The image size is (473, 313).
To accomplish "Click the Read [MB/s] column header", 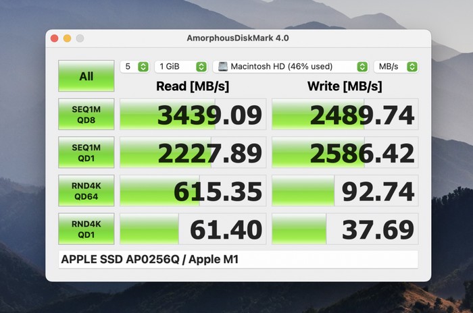I will (x=193, y=86).
